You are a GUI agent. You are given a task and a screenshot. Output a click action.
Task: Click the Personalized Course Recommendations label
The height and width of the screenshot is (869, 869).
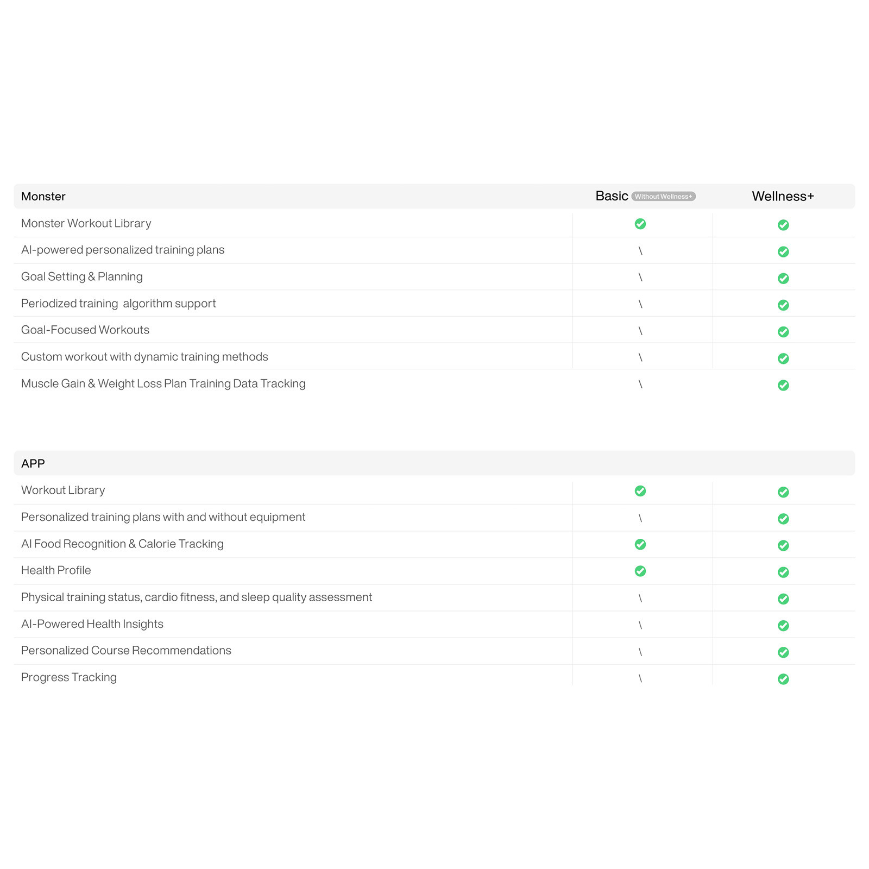[126, 651]
